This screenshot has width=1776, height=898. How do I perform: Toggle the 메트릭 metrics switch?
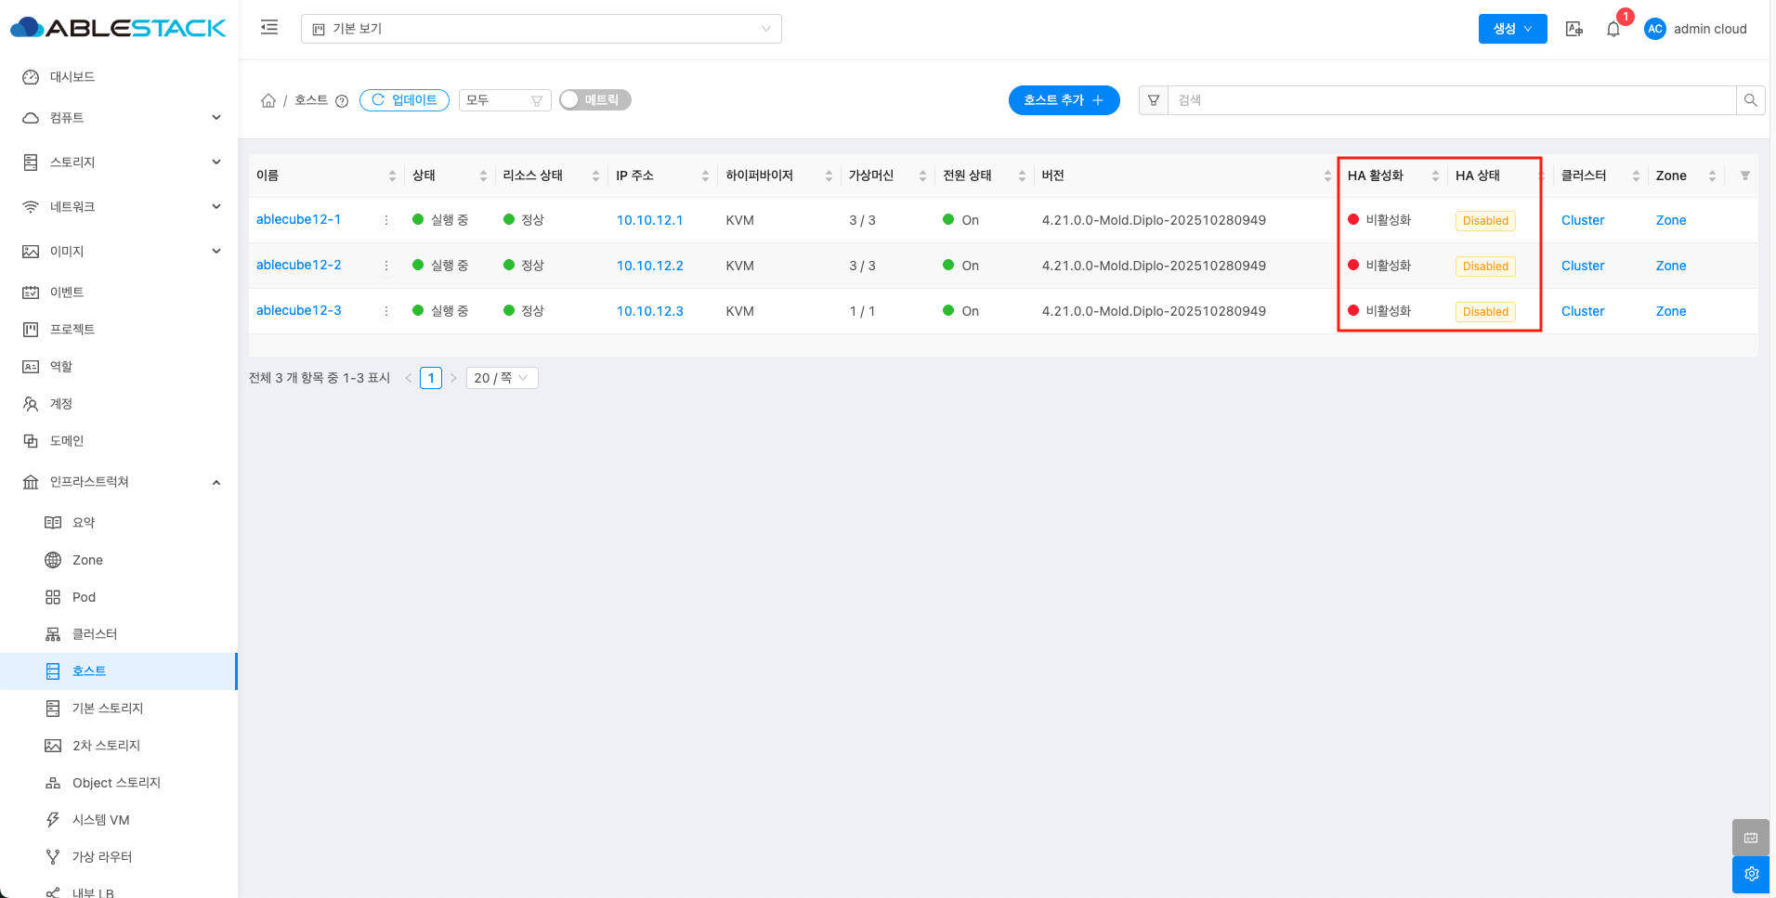(595, 100)
